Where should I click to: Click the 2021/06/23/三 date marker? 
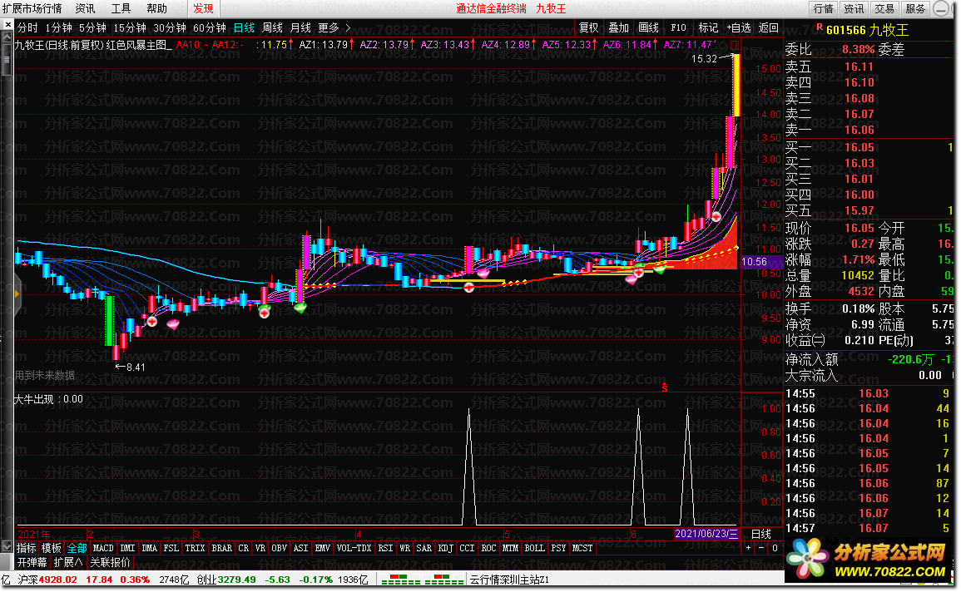706,534
